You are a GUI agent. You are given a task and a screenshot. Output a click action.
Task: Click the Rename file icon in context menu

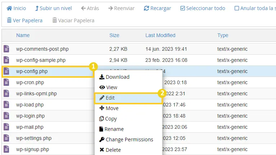click(x=101, y=129)
